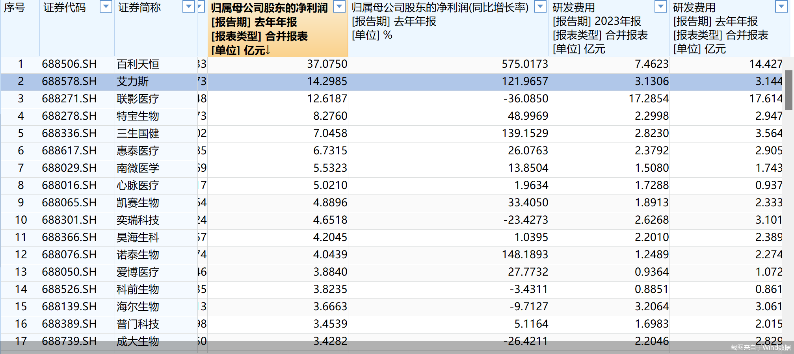Click the highlighted 净利润 亿元 column header

(x=278, y=28)
